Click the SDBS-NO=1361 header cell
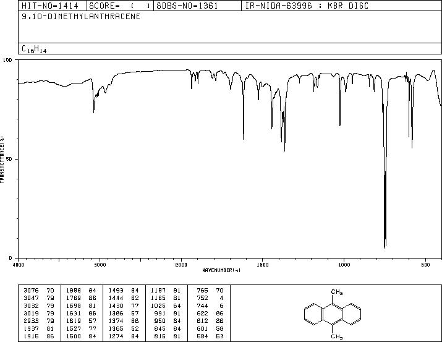 pyautogui.click(x=187, y=6)
